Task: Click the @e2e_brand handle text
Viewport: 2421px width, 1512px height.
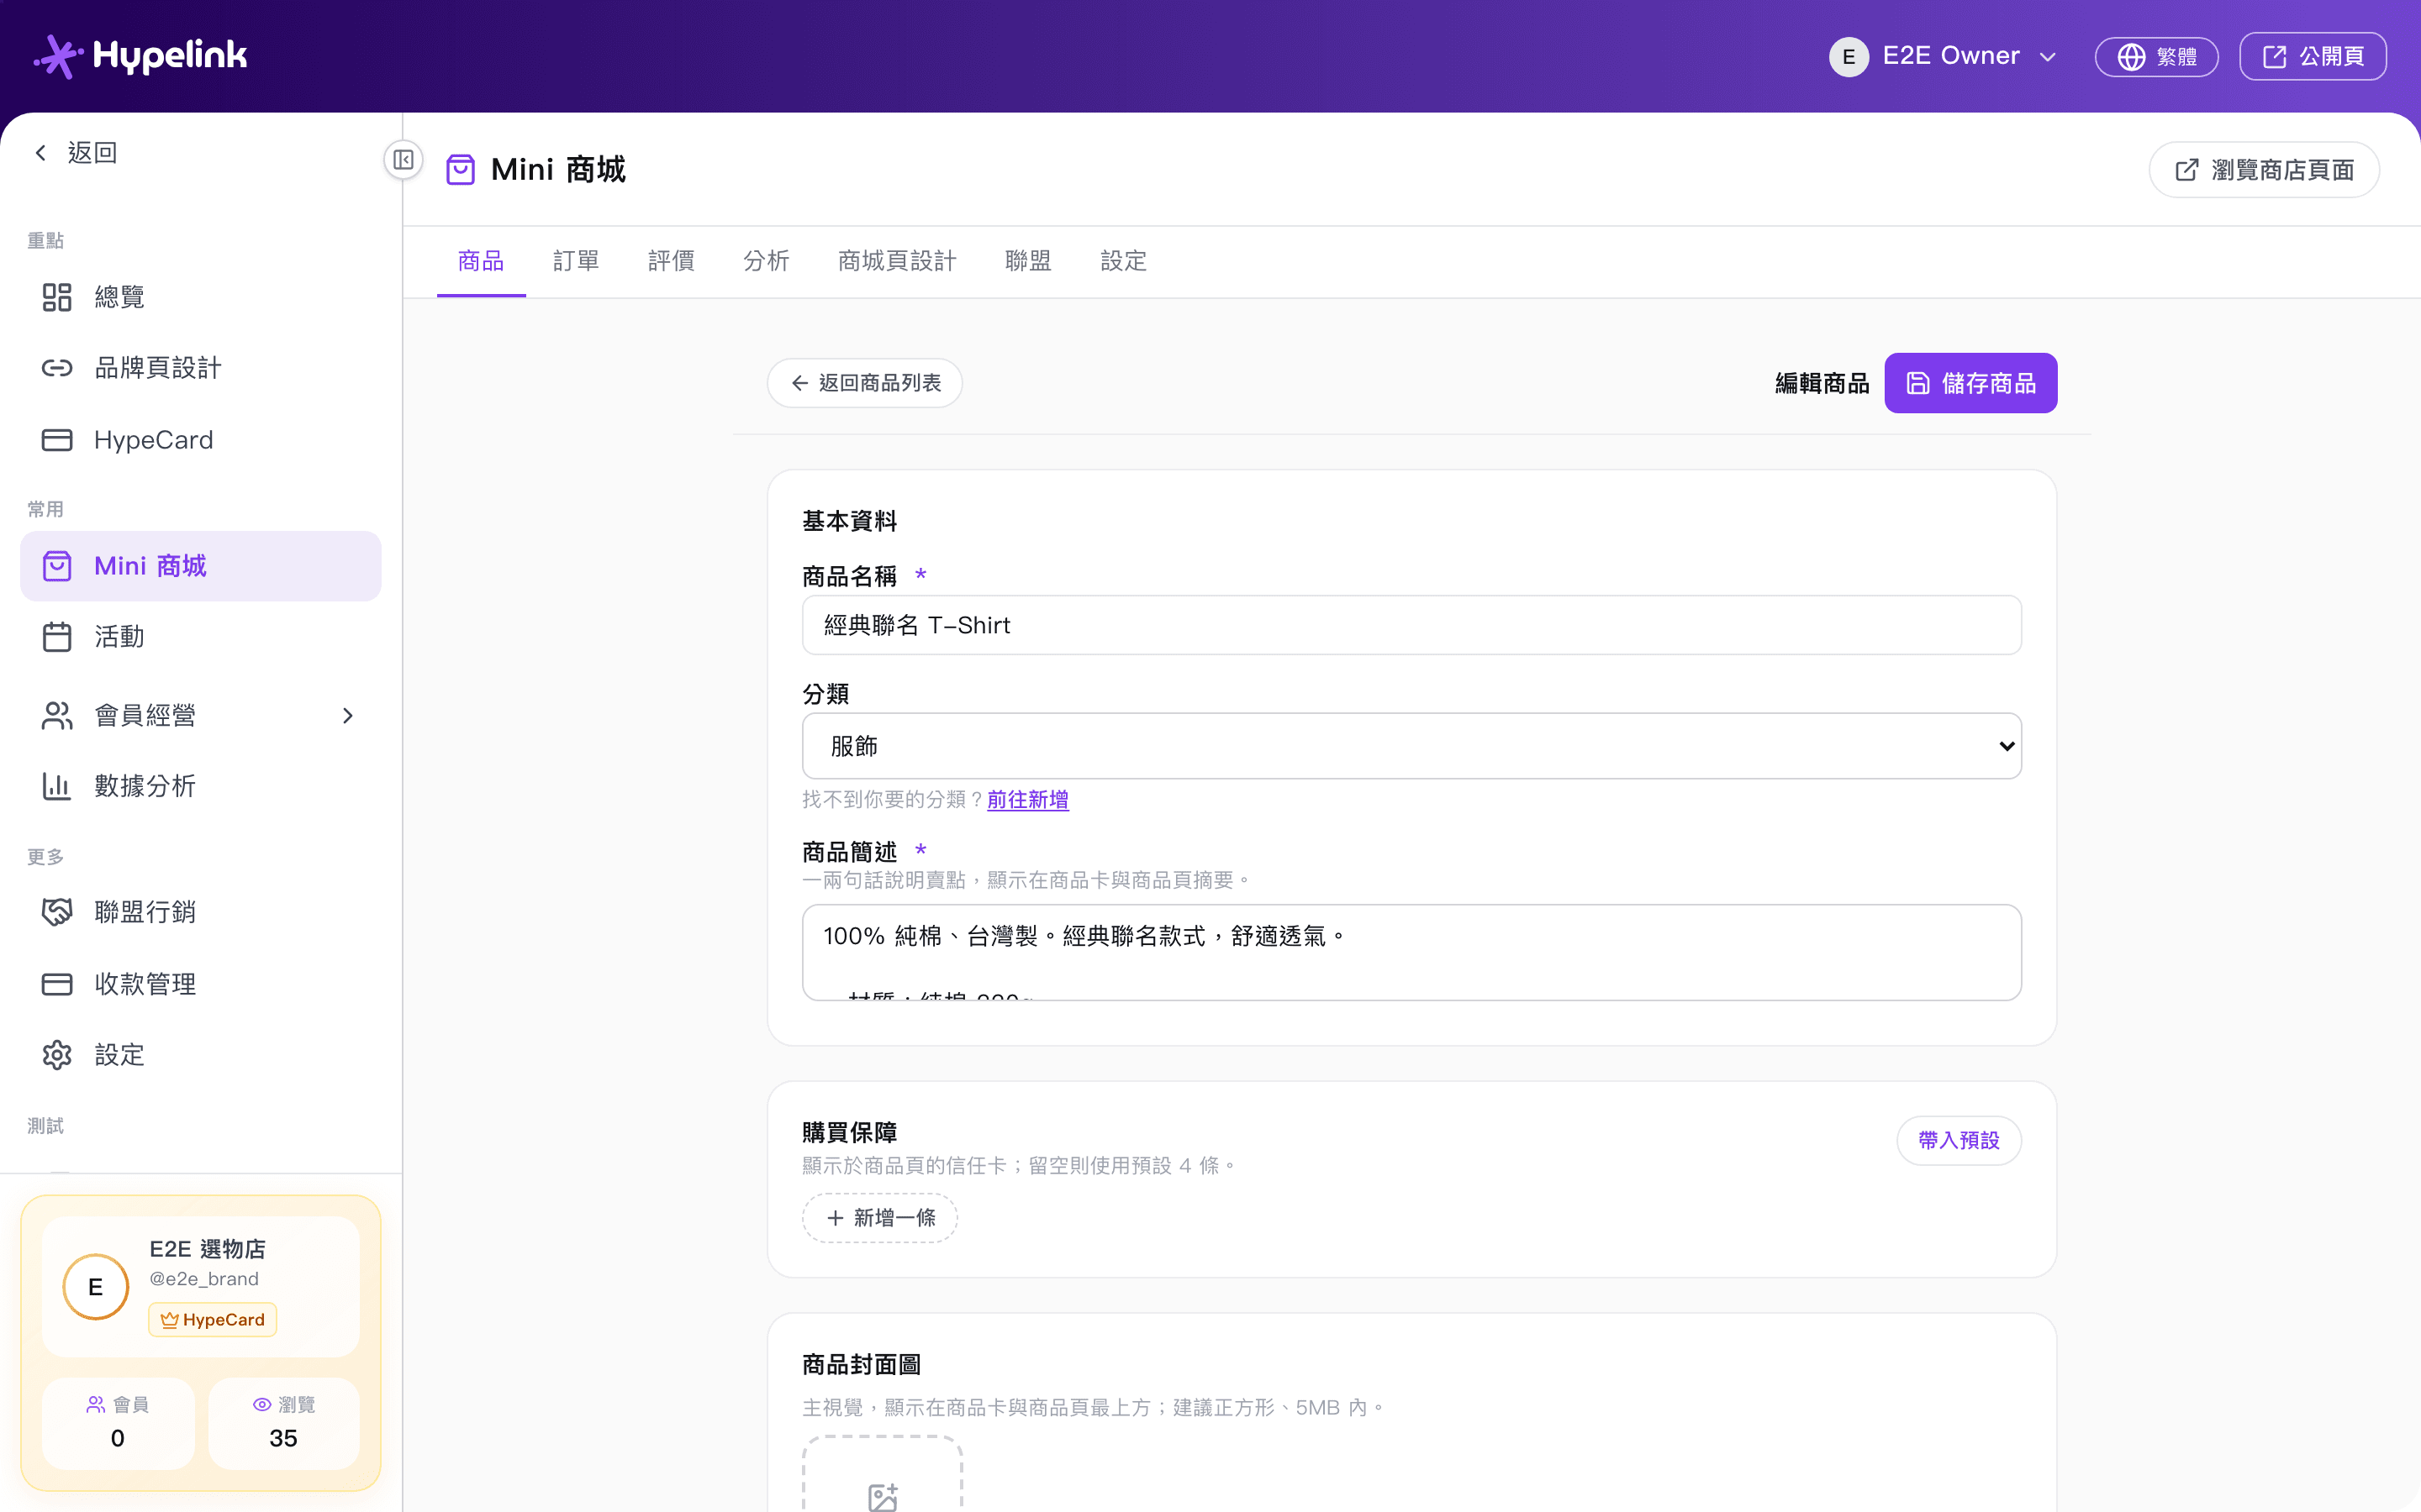Action: tap(204, 1279)
